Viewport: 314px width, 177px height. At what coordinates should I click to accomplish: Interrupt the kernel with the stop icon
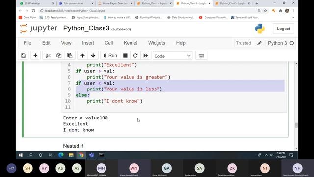tap(125, 56)
